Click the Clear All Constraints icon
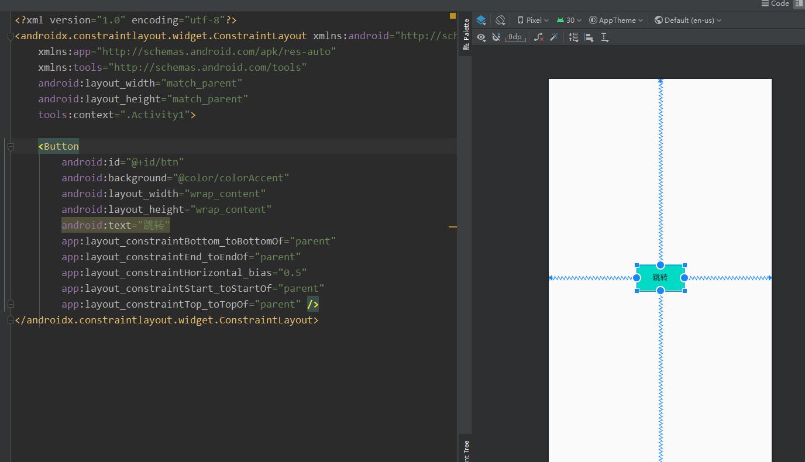 pos(539,37)
